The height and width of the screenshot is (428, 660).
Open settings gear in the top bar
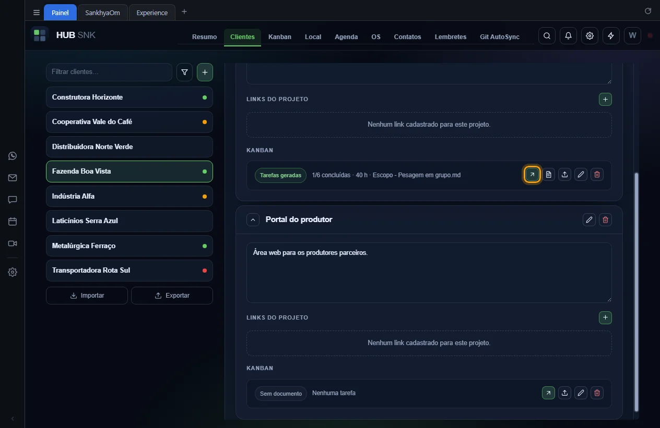coord(590,36)
